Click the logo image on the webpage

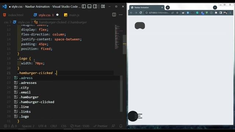pyautogui.click(x=140, y=26)
